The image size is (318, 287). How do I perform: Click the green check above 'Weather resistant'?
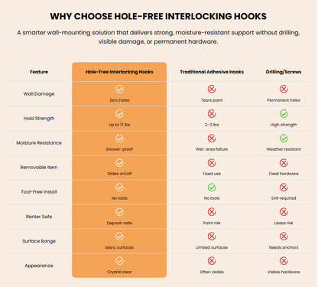[x=284, y=139]
